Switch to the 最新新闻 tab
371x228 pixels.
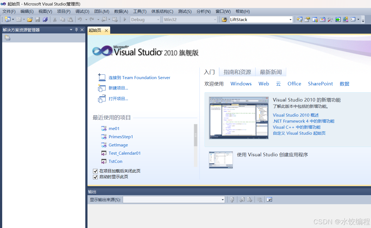pos(271,72)
